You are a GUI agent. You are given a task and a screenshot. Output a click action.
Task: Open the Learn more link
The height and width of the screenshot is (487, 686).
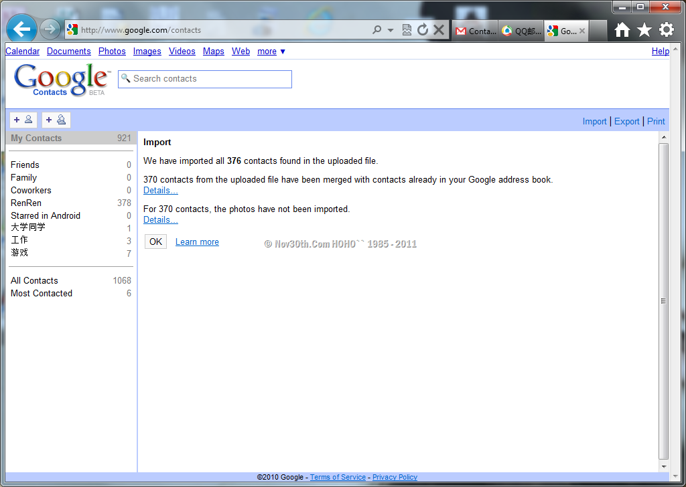click(198, 242)
